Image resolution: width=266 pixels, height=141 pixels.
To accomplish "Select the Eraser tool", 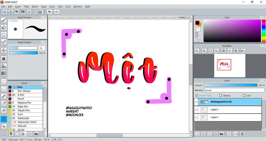I will [4, 27].
